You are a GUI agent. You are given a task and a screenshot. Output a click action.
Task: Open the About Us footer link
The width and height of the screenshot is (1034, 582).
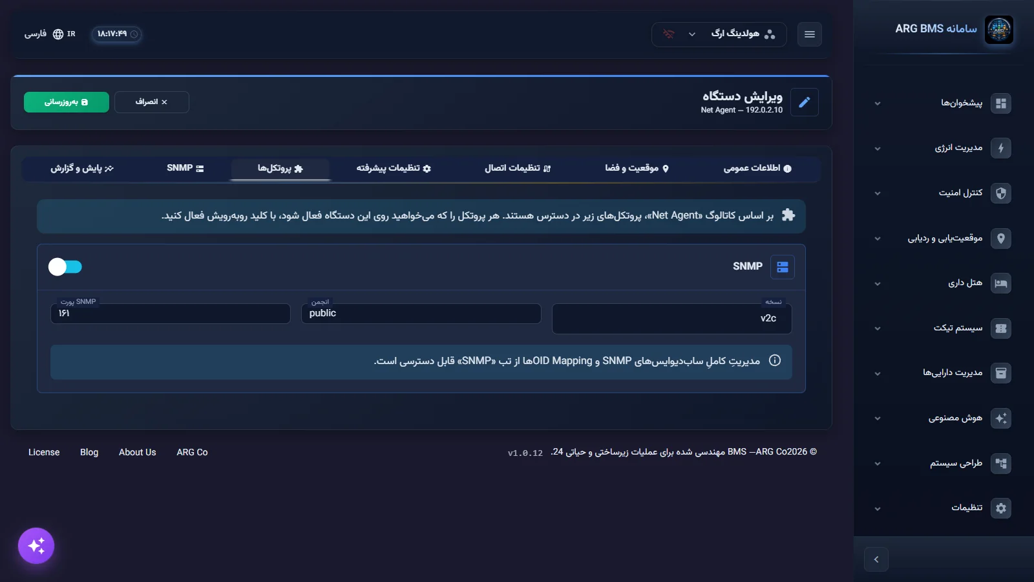[138, 453]
